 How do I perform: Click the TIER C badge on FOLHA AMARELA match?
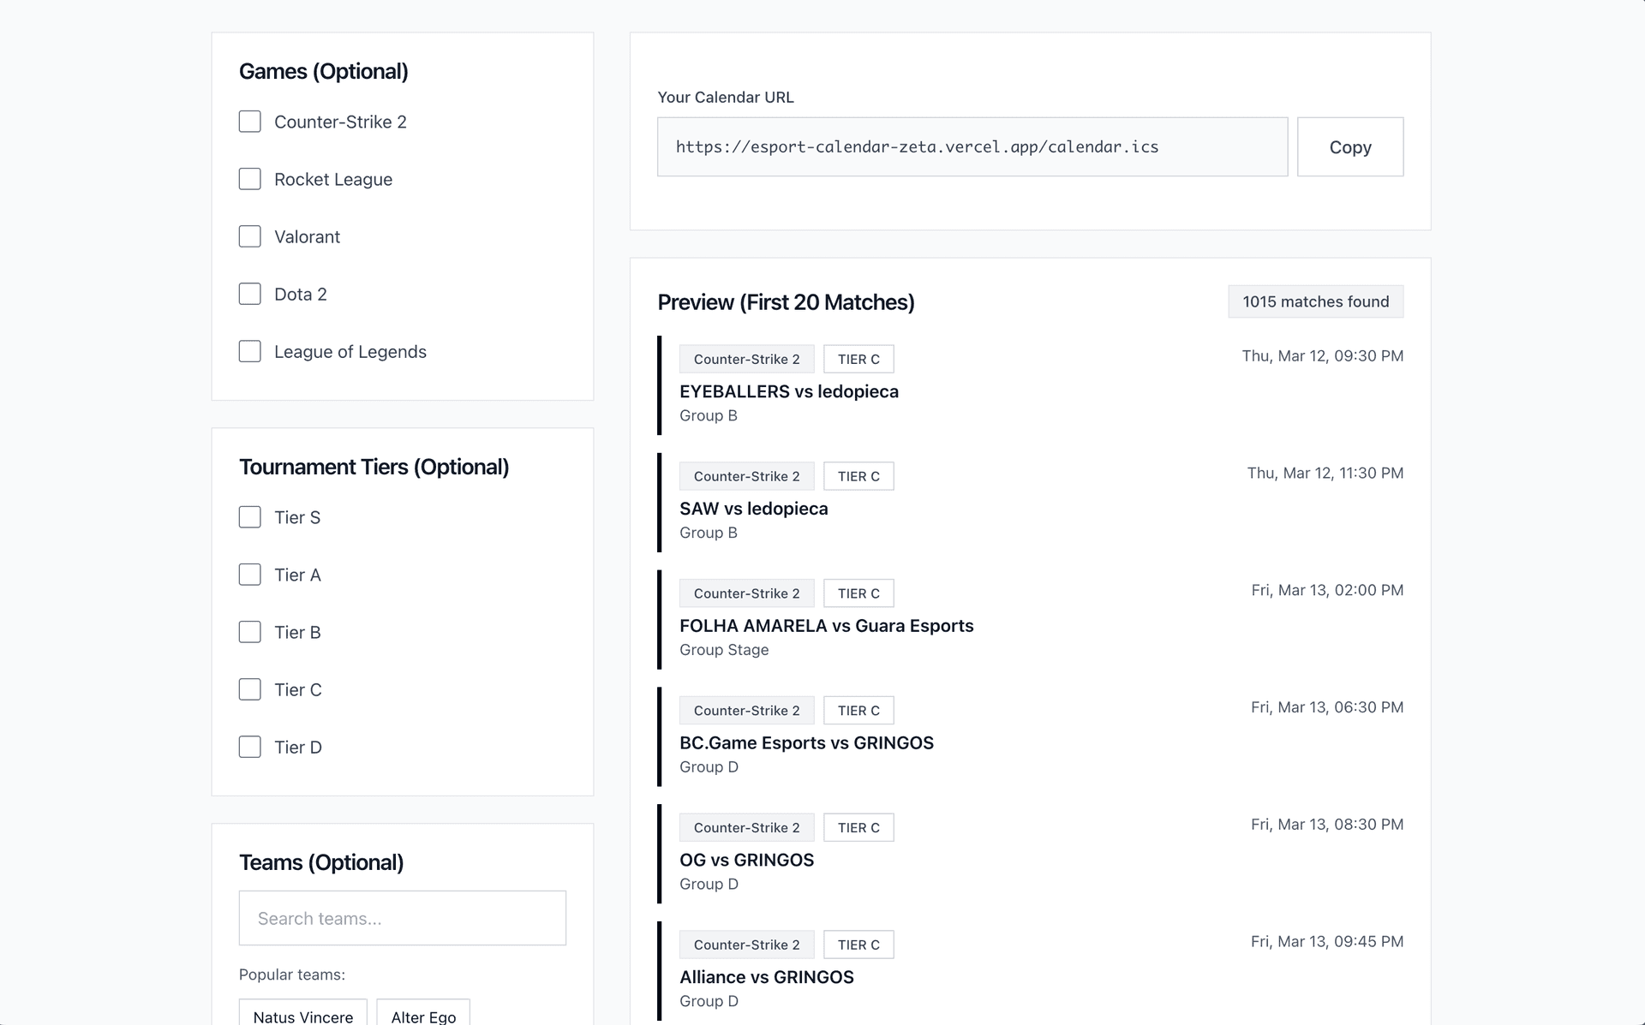click(x=858, y=593)
